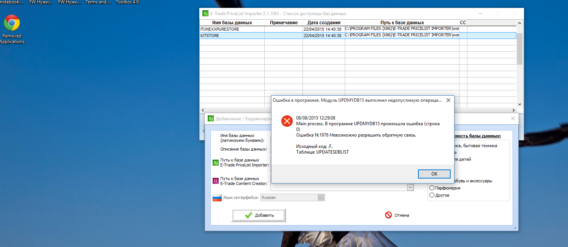The height and width of the screenshot is (247, 568).
Task: Click the Добавить button
Action: (x=259, y=215)
